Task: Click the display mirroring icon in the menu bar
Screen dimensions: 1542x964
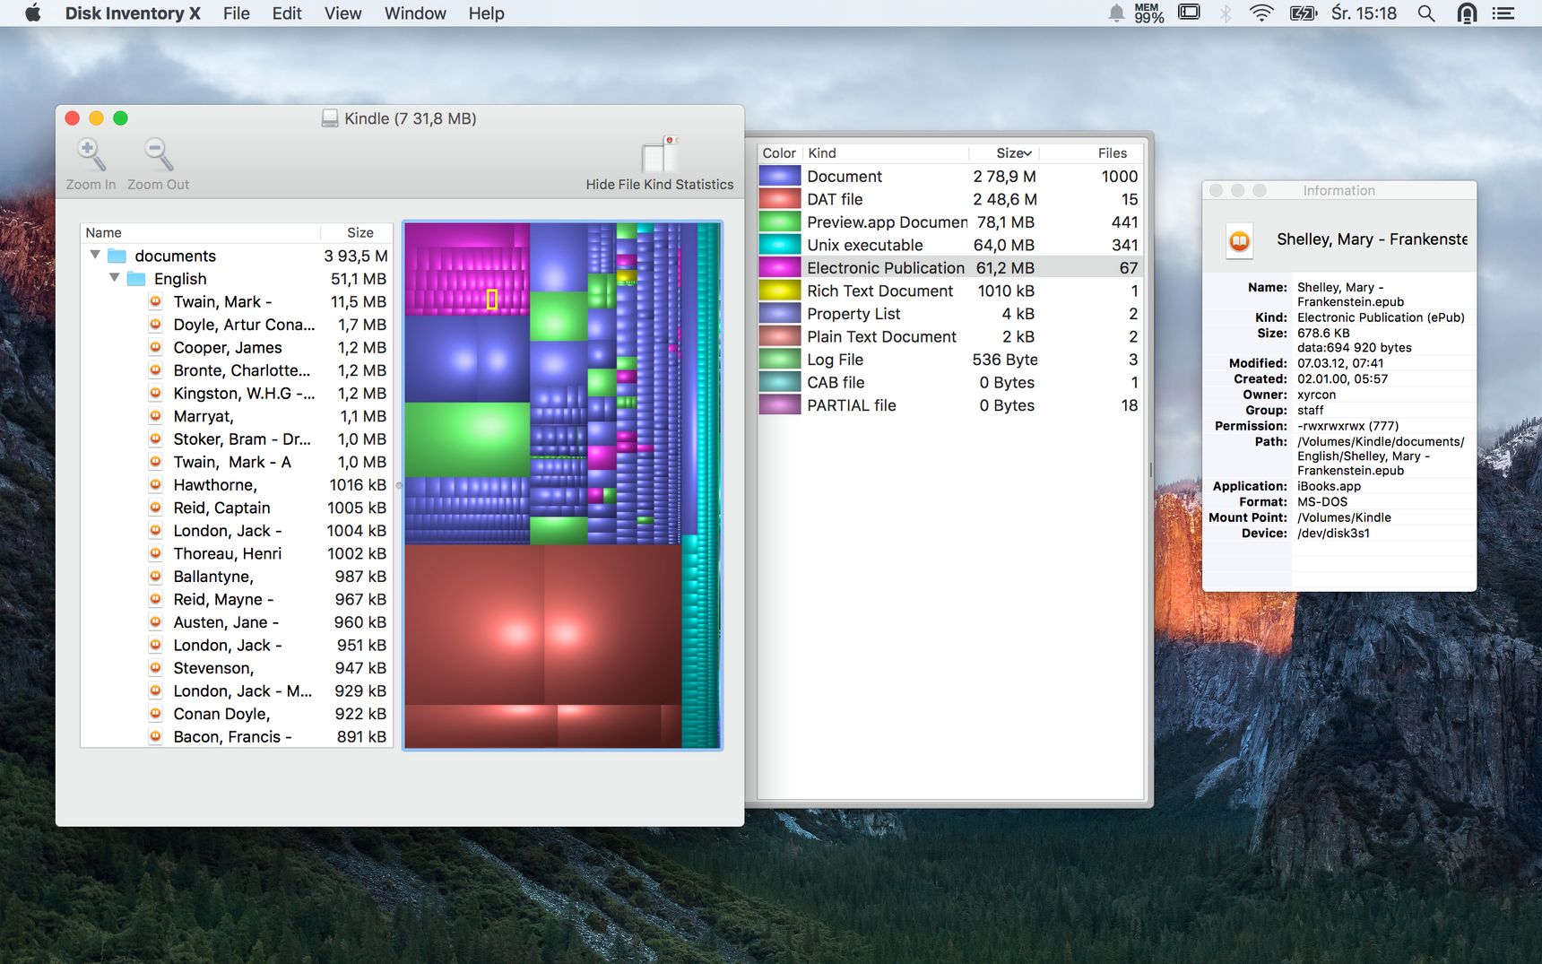Action: pyautogui.click(x=1189, y=13)
